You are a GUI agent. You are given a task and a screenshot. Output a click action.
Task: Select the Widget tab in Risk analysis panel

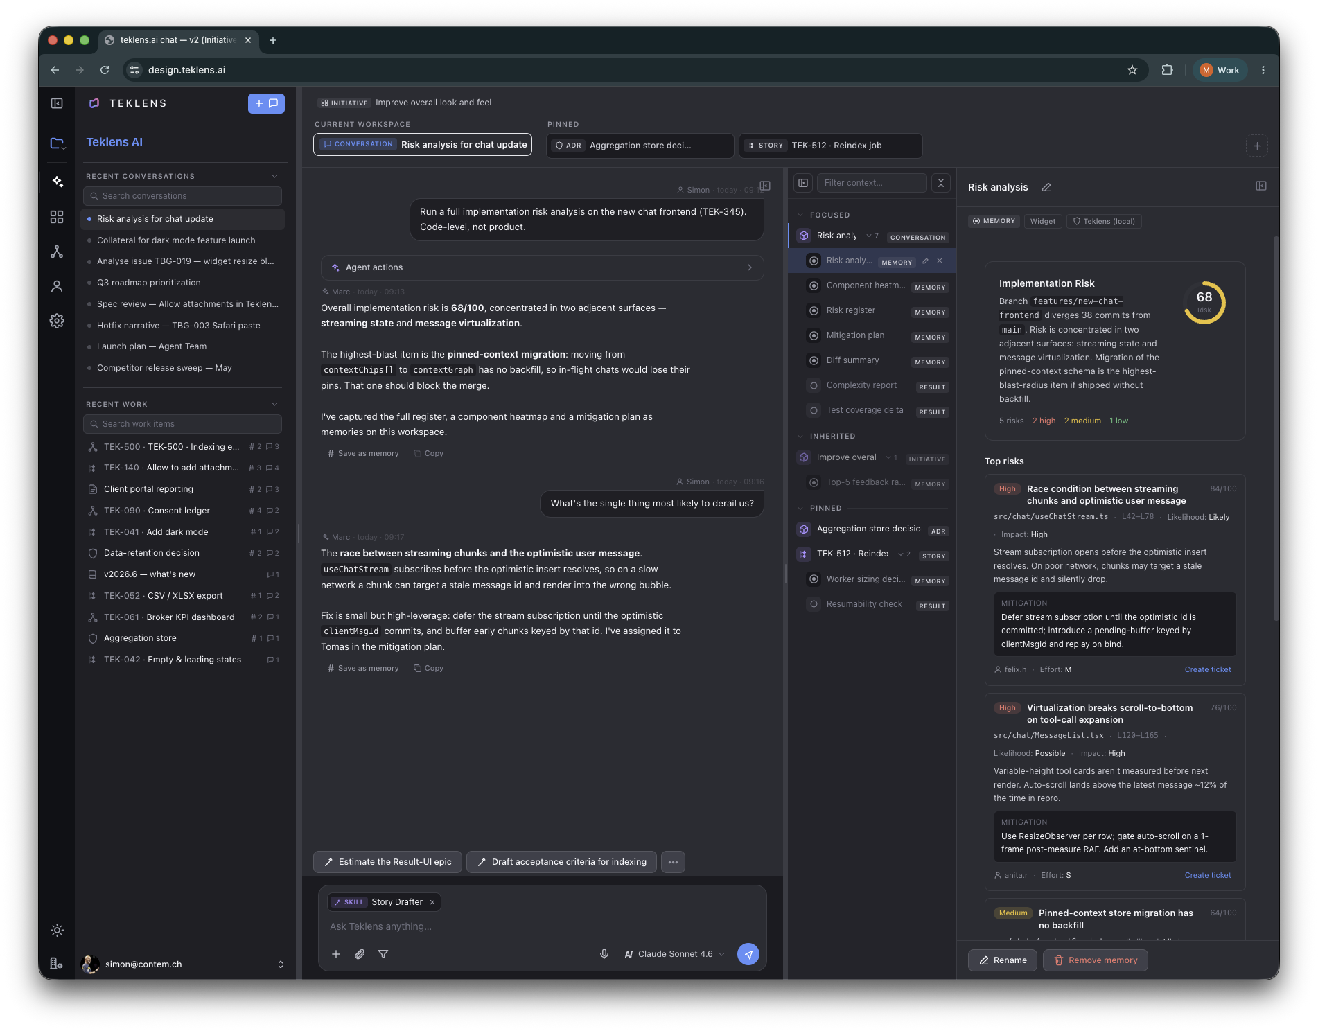pyautogui.click(x=1042, y=221)
